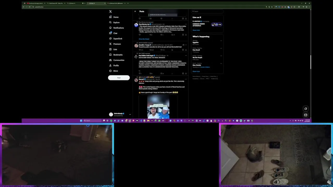Image resolution: width=333 pixels, height=187 pixels.
Task: Share the Paul White Gold Eagle post
Action: tap(186, 74)
